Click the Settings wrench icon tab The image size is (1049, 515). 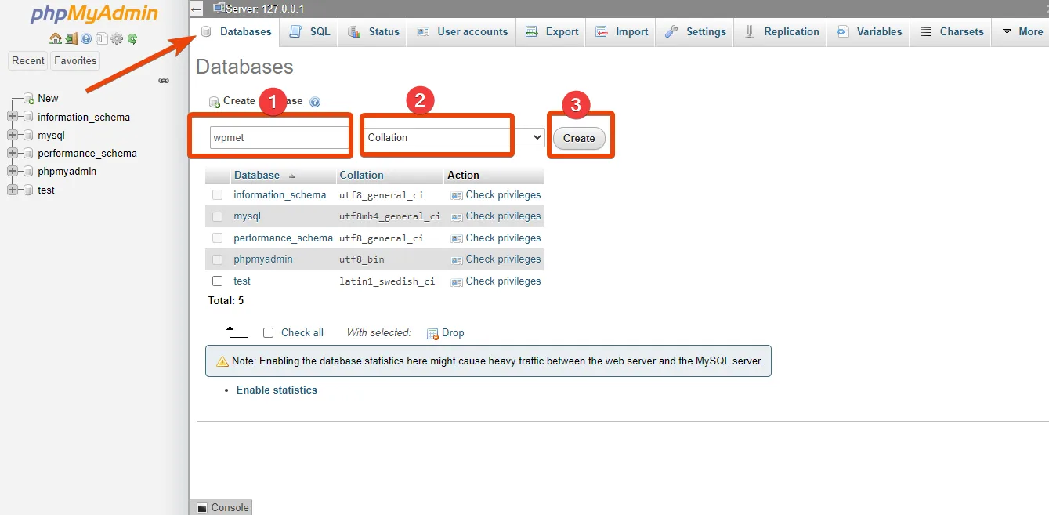tap(671, 32)
